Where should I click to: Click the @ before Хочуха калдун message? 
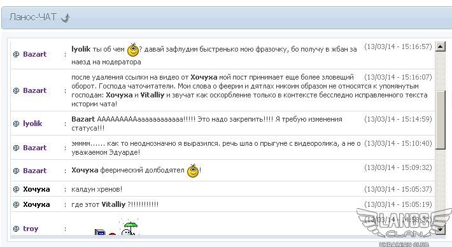point(16,189)
